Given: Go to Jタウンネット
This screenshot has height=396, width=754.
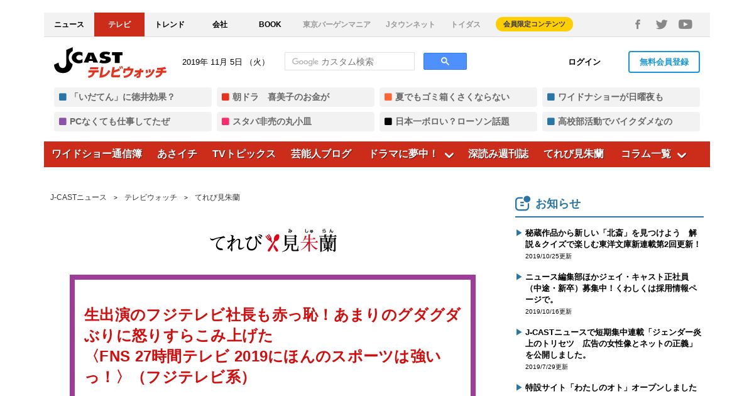Looking at the screenshot, I should pyautogui.click(x=410, y=25).
